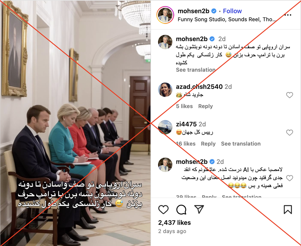This screenshot has width=301, height=246.
Task: Save post with bookmark icon
Action: [x=288, y=210]
